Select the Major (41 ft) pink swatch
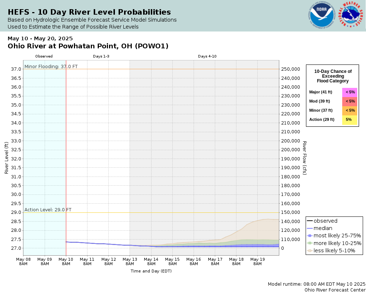The image size is (366, 293). coord(350,92)
